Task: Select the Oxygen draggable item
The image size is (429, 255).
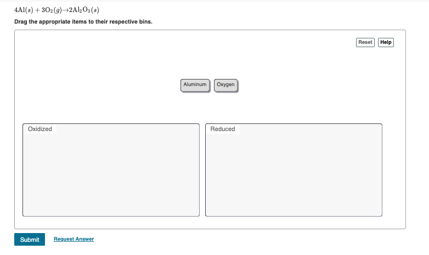Action: (225, 85)
